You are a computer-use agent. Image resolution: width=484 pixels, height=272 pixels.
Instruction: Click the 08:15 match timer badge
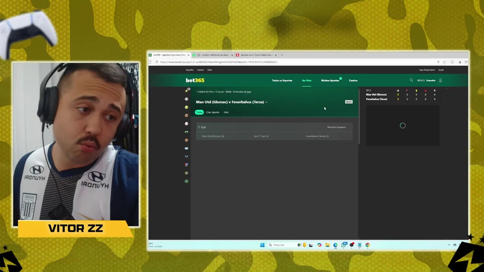[349, 102]
